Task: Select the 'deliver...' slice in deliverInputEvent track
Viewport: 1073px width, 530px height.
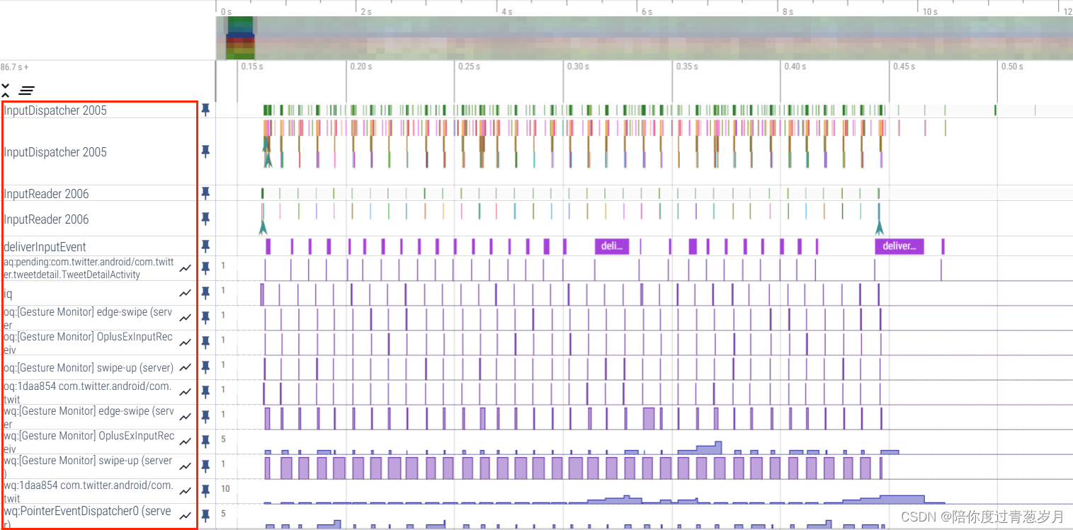Action: [899, 246]
